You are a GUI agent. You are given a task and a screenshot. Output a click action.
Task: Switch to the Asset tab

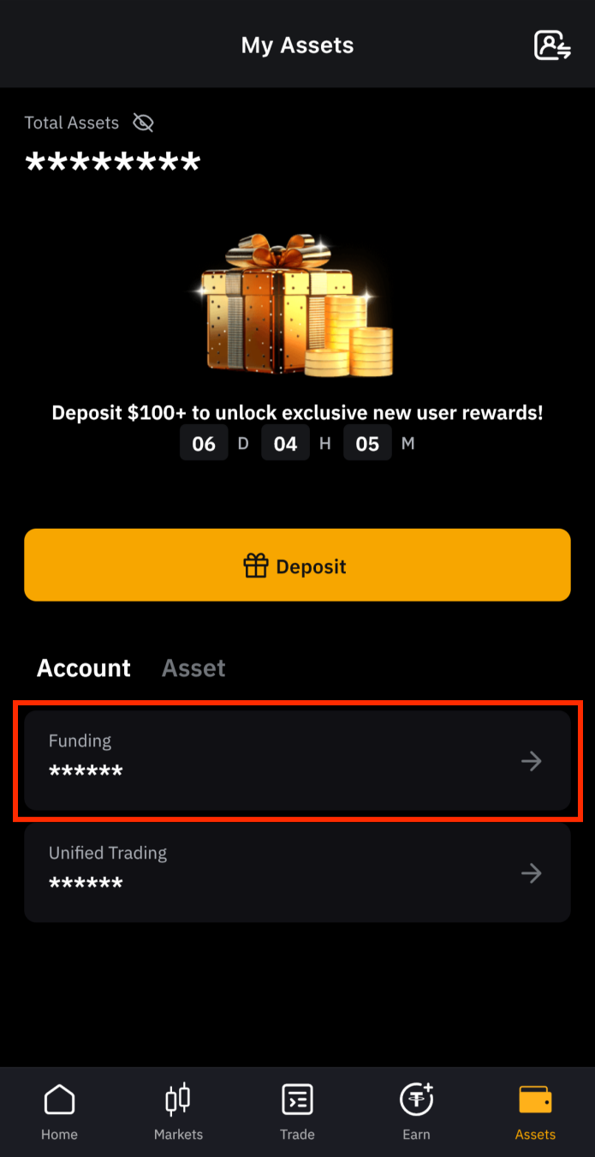click(x=193, y=668)
